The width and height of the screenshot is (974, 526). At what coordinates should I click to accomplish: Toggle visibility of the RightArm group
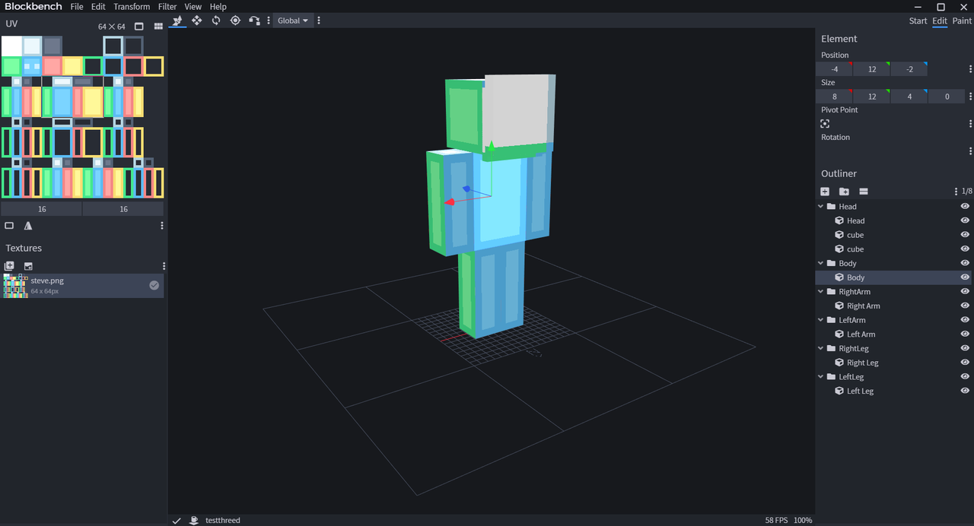tap(965, 292)
